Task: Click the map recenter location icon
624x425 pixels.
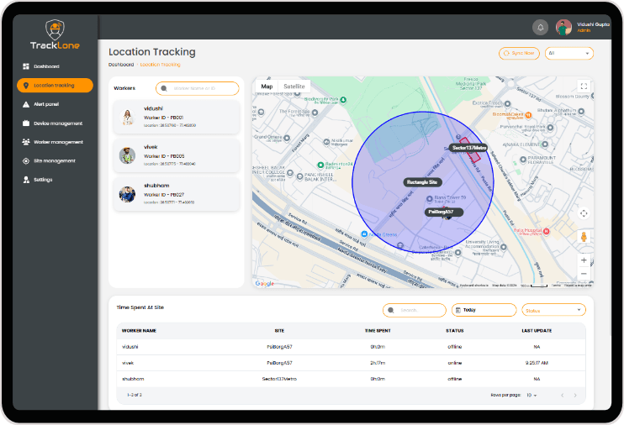Action: point(584,213)
